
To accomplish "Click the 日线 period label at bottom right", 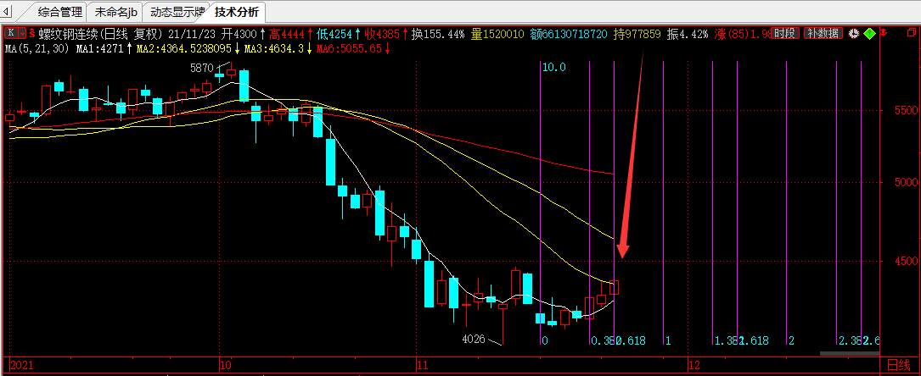I will tap(897, 364).
